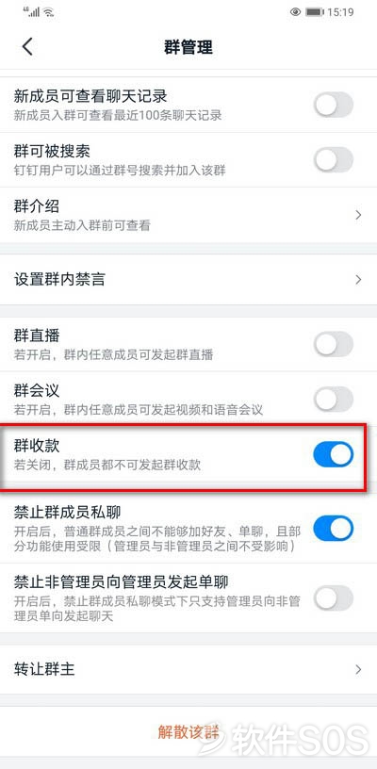
Task: Tap the back arrow icon
Action: tap(27, 47)
